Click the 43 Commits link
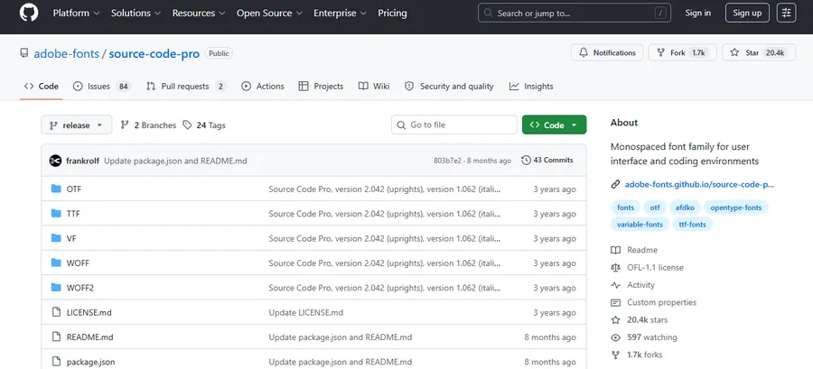This screenshot has height=369, width=813. pos(548,160)
